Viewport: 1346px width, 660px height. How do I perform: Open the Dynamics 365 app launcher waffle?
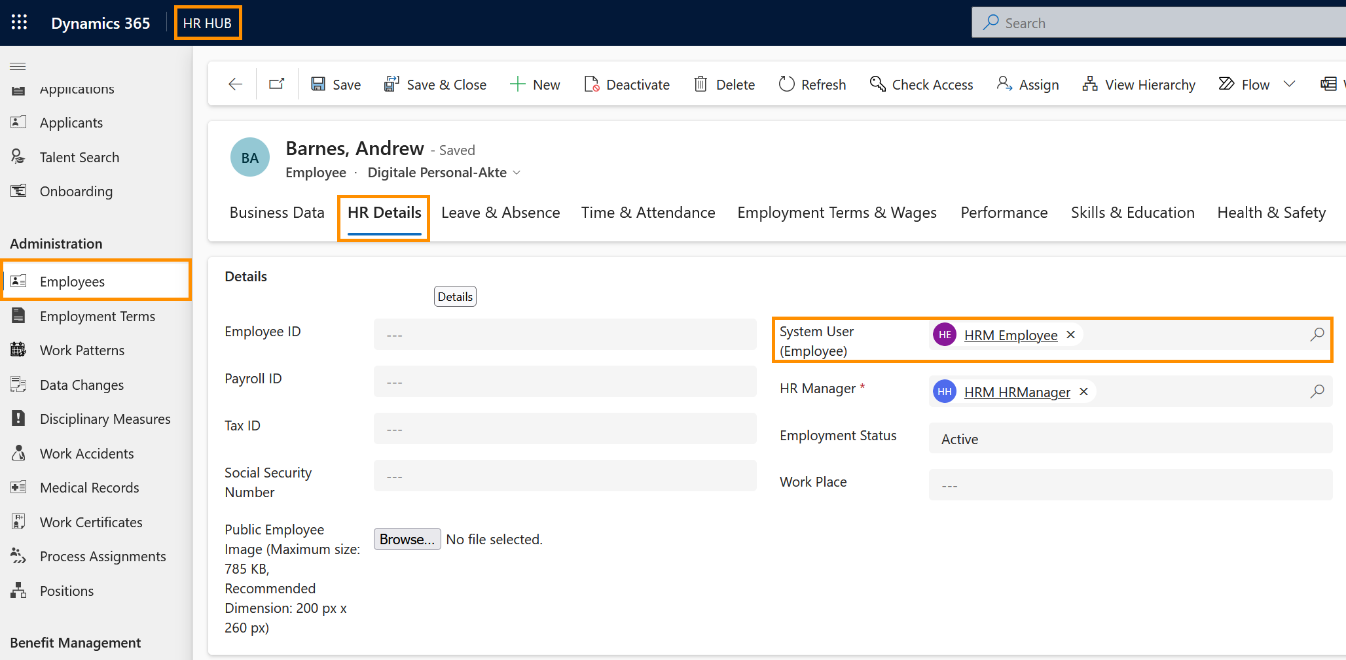pos(19,23)
